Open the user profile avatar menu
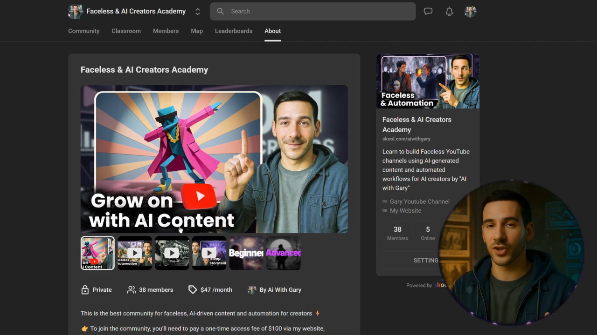Screen dimensions: 597x335 (470, 11)
